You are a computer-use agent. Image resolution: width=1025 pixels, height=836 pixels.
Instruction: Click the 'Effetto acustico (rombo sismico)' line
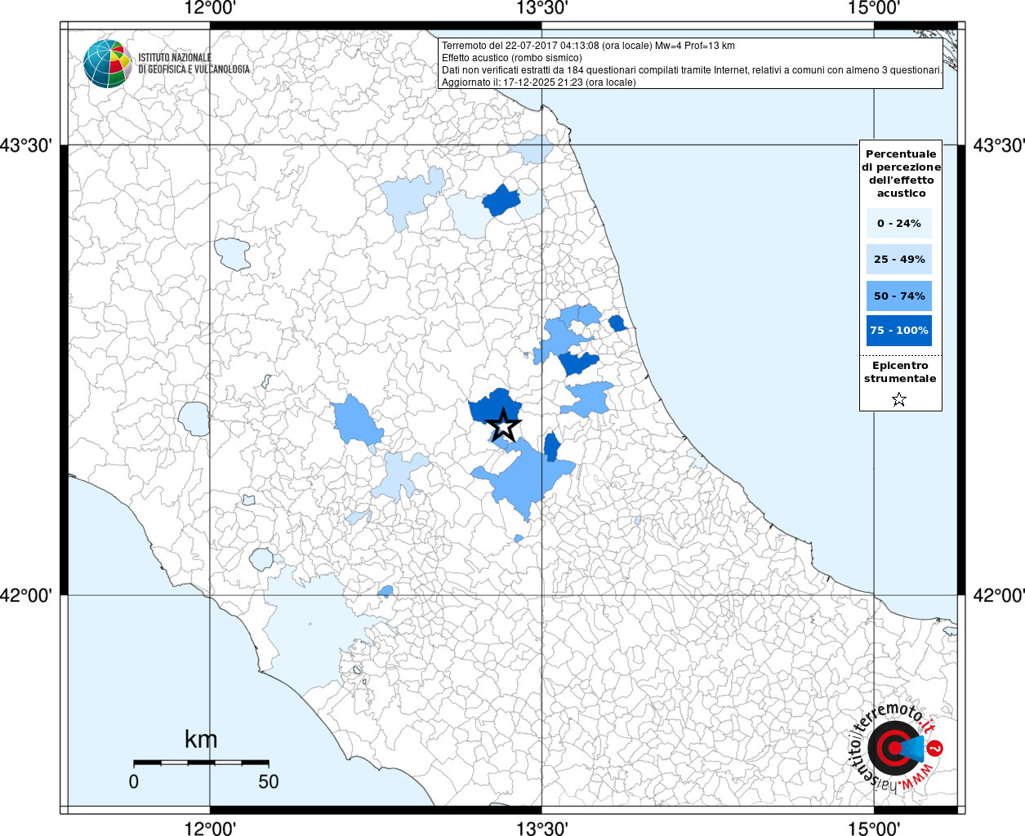coord(512,58)
